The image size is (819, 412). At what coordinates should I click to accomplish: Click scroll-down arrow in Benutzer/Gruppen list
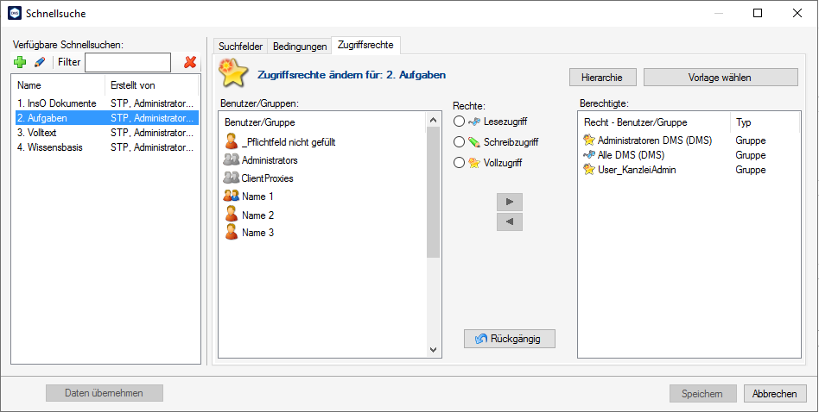pos(433,350)
